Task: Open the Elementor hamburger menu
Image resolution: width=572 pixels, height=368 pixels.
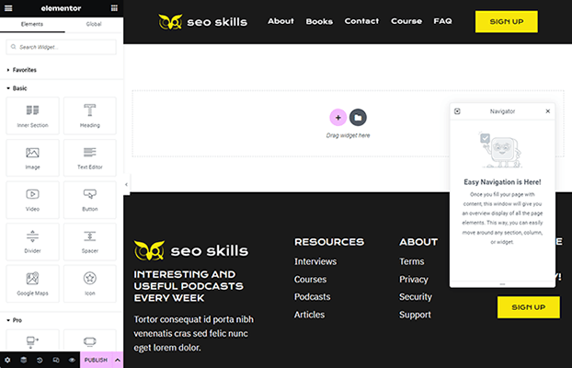Action: (x=8, y=7)
